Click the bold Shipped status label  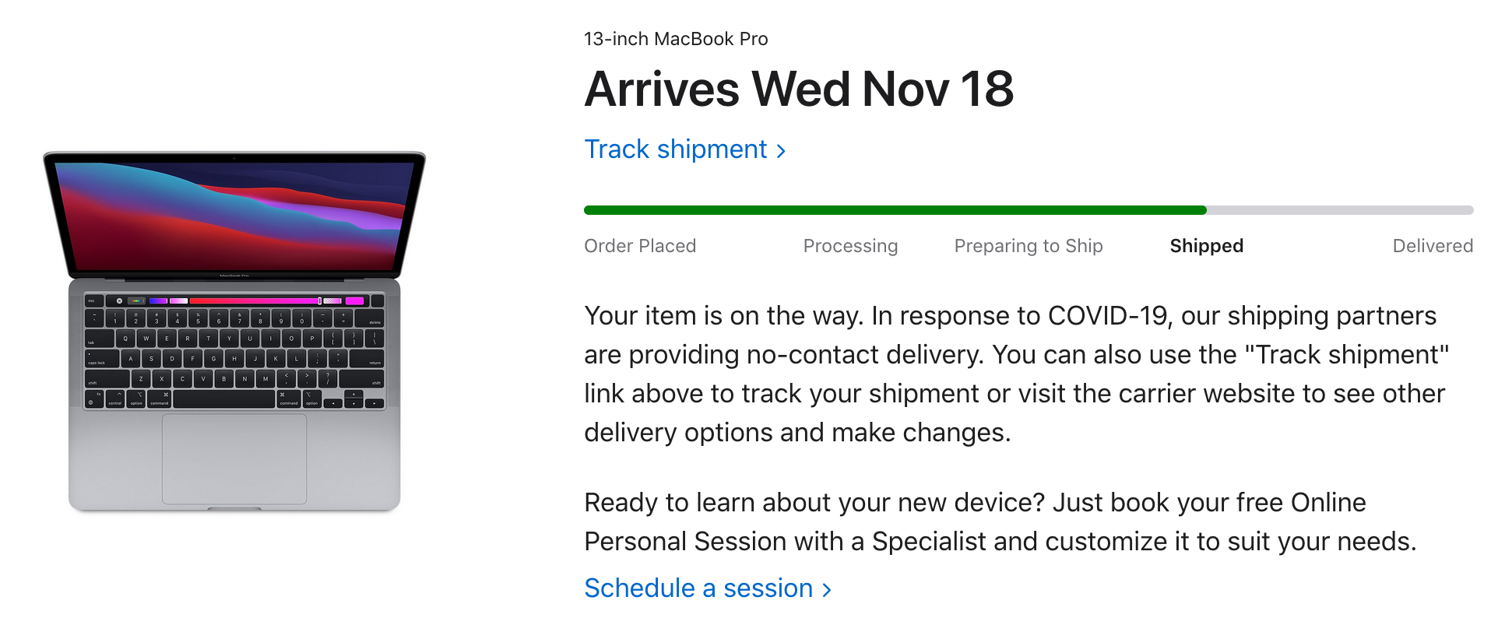pos(1206,246)
